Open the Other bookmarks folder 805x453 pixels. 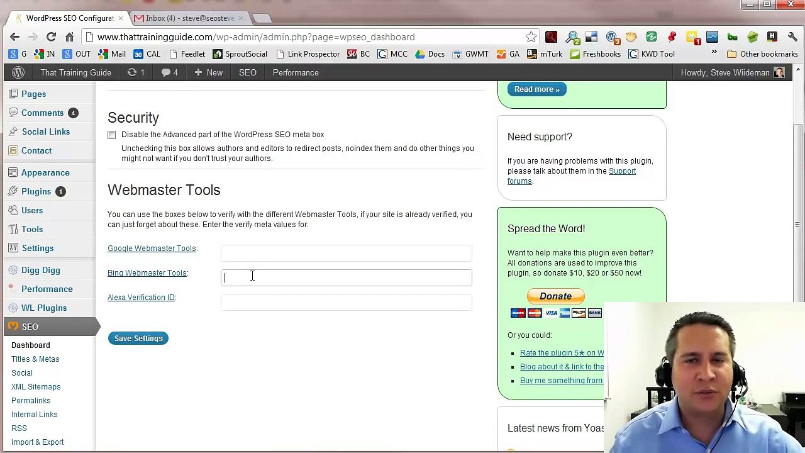pyautogui.click(x=762, y=54)
